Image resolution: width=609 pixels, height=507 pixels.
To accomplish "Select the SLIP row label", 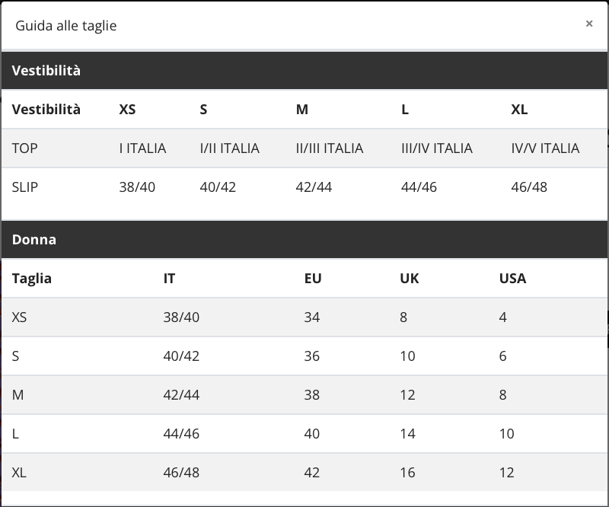I will (x=25, y=187).
